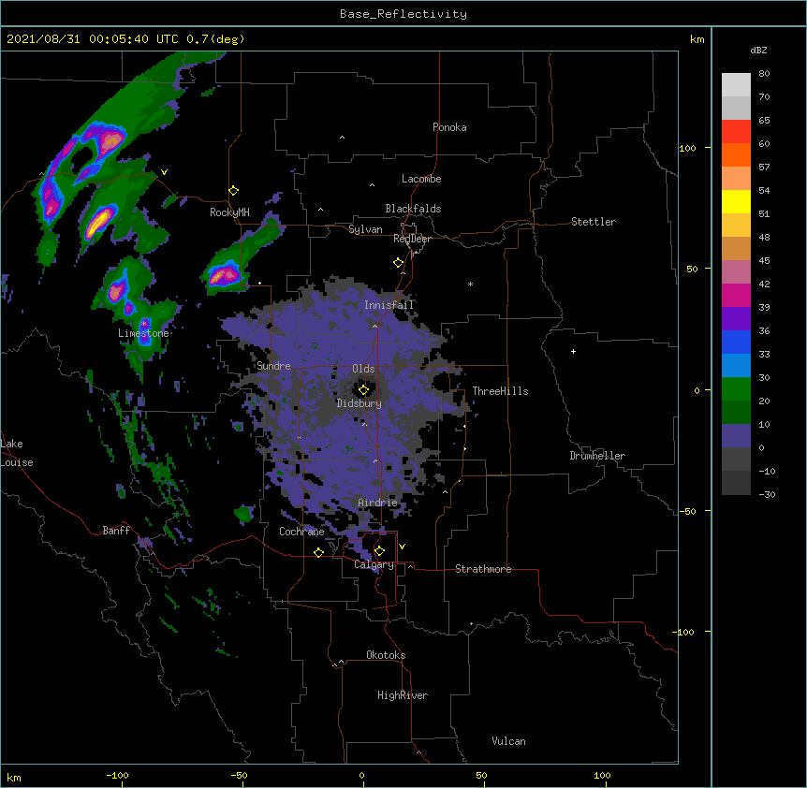Click the Calgary city label
Screen dimensions: 807x788
click(x=374, y=564)
